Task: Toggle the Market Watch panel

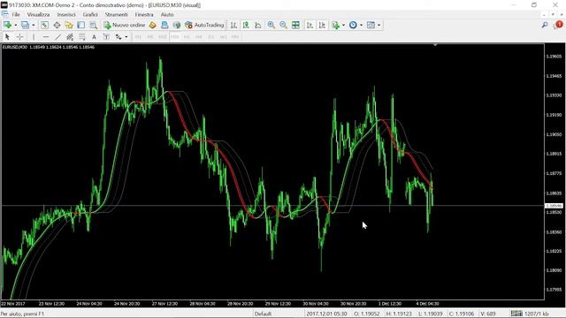Action: coord(44,25)
